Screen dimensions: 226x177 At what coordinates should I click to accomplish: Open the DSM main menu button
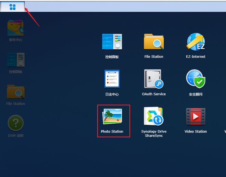point(12,7)
